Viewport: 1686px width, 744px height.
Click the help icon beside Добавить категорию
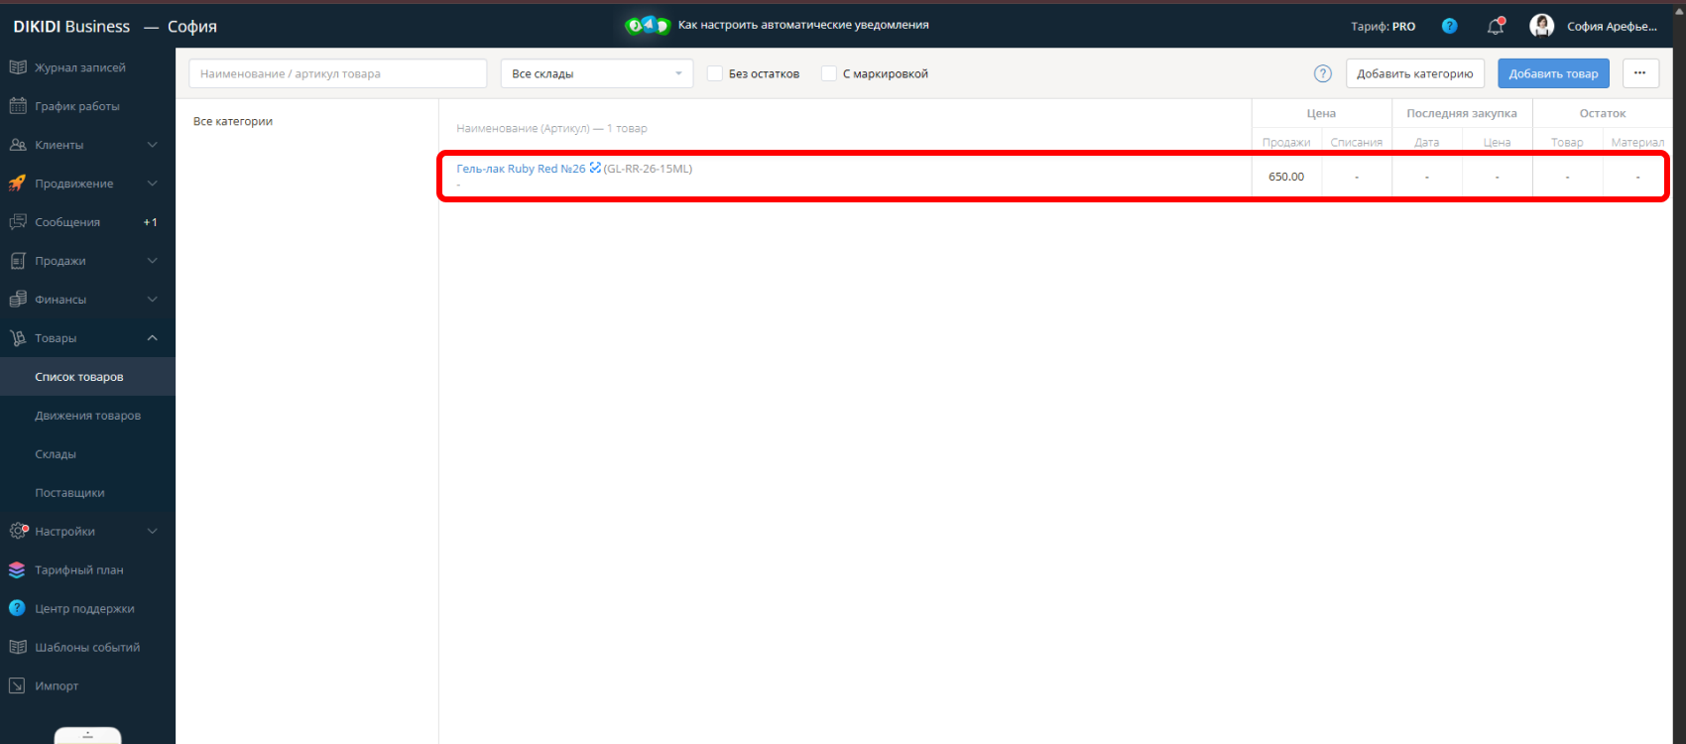(x=1322, y=73)
